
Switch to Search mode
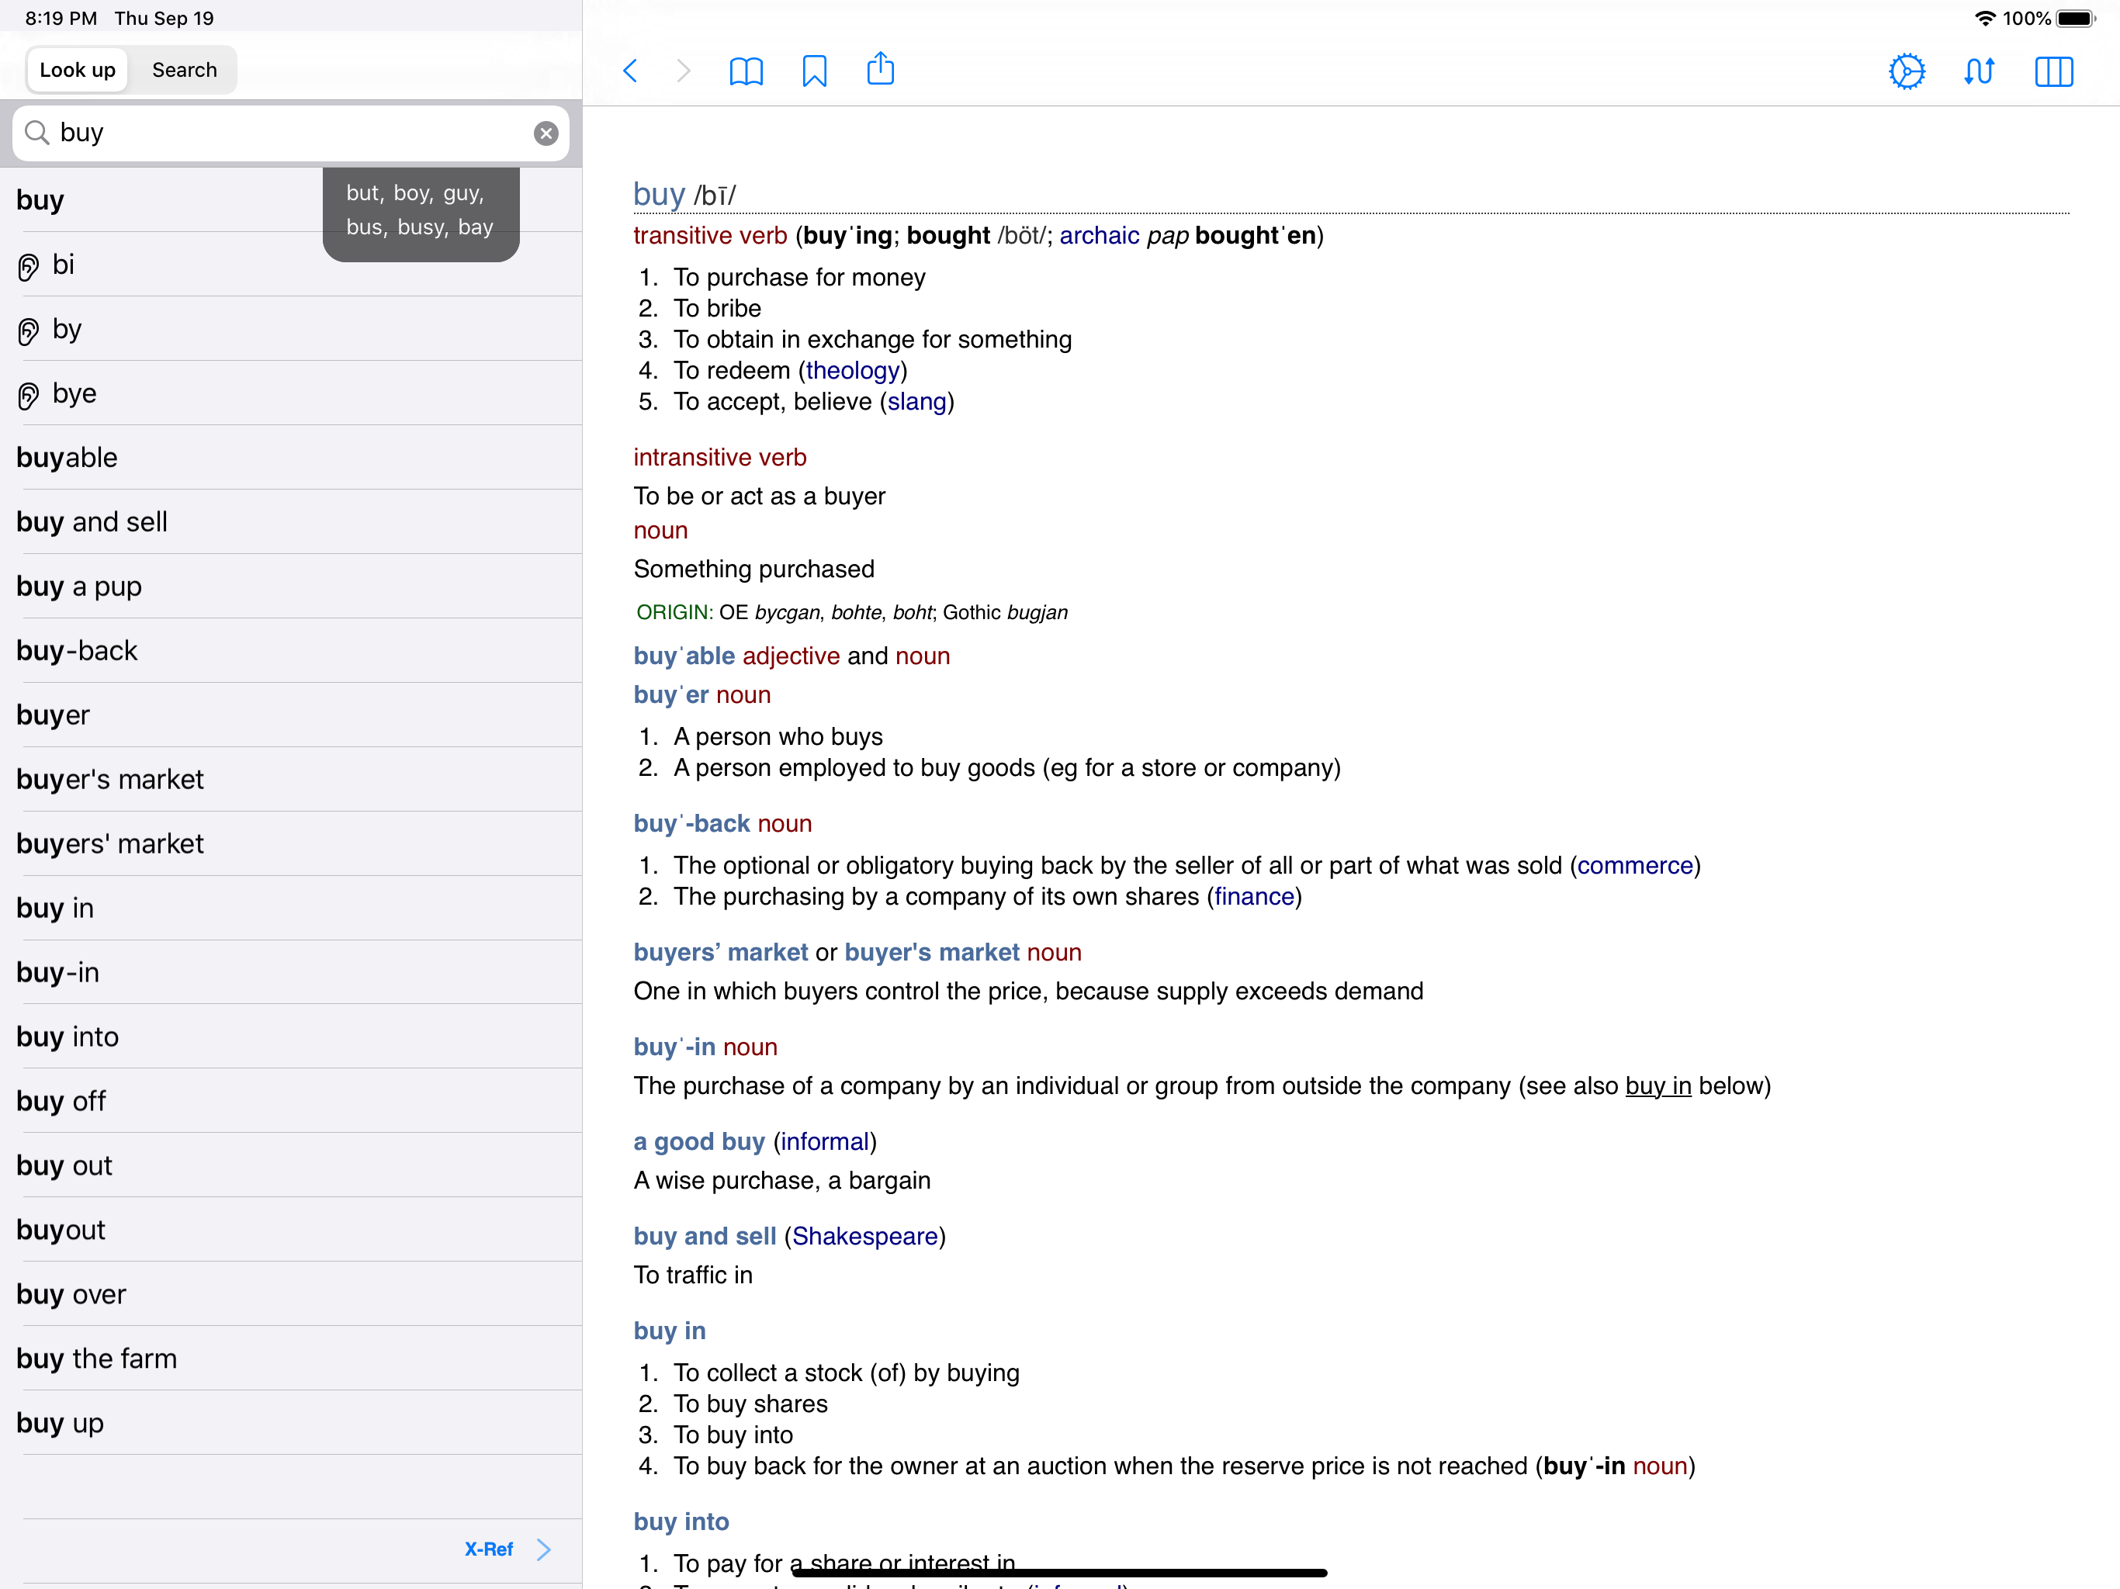pyautogui.click(x=184, y=70)
